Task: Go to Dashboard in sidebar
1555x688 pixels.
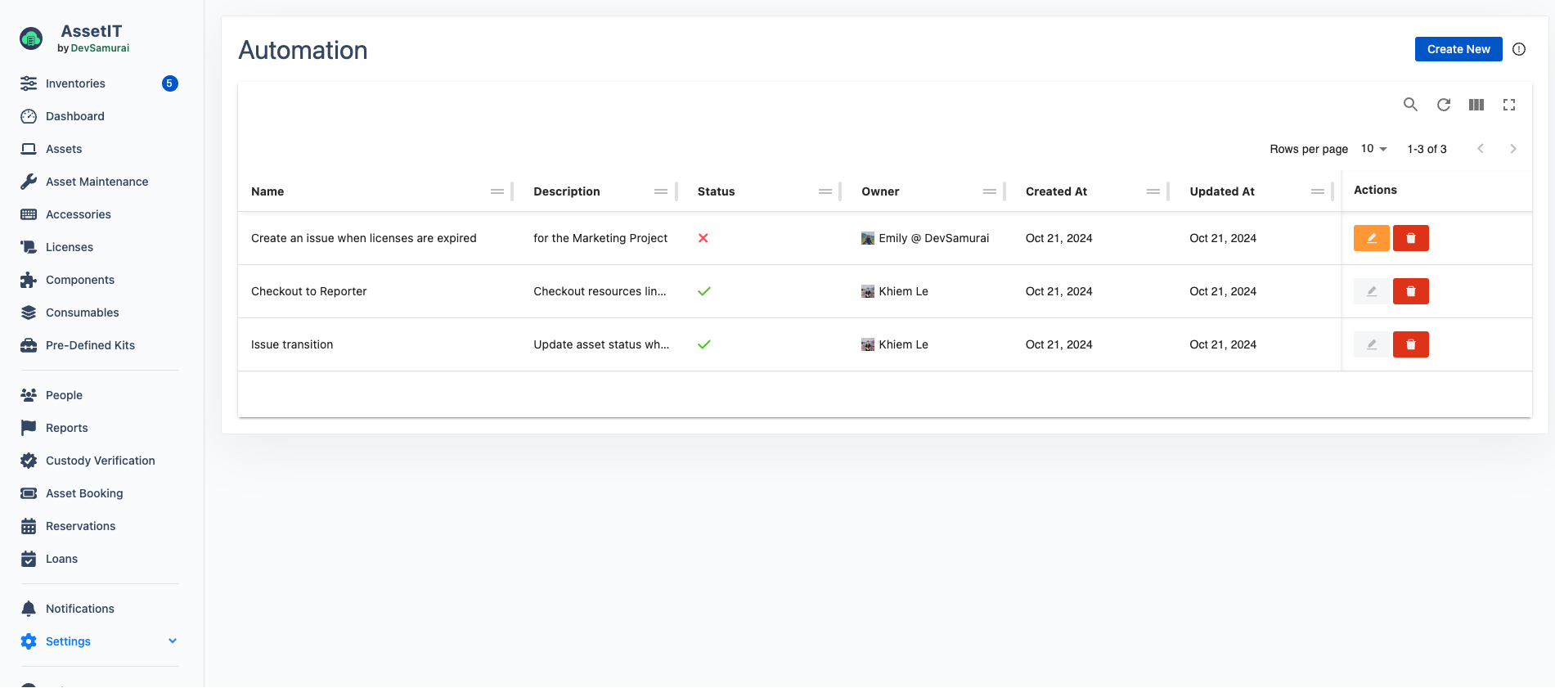Action: [74, 116]
